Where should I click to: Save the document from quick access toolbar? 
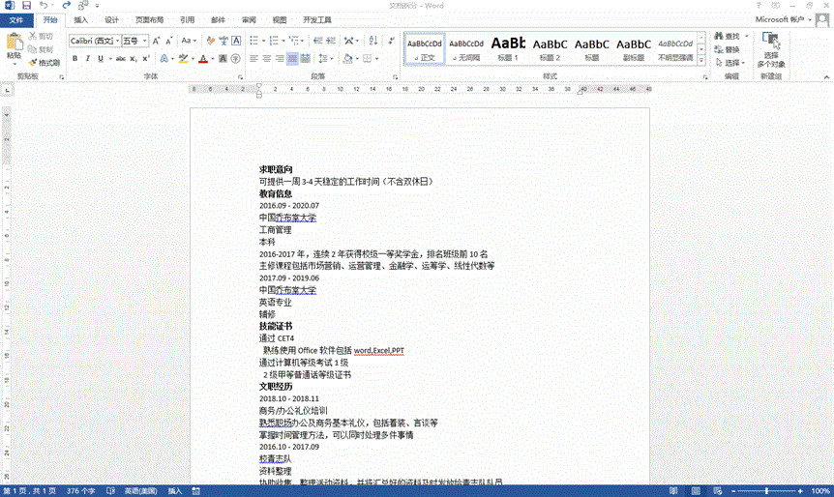click(24, 6)
